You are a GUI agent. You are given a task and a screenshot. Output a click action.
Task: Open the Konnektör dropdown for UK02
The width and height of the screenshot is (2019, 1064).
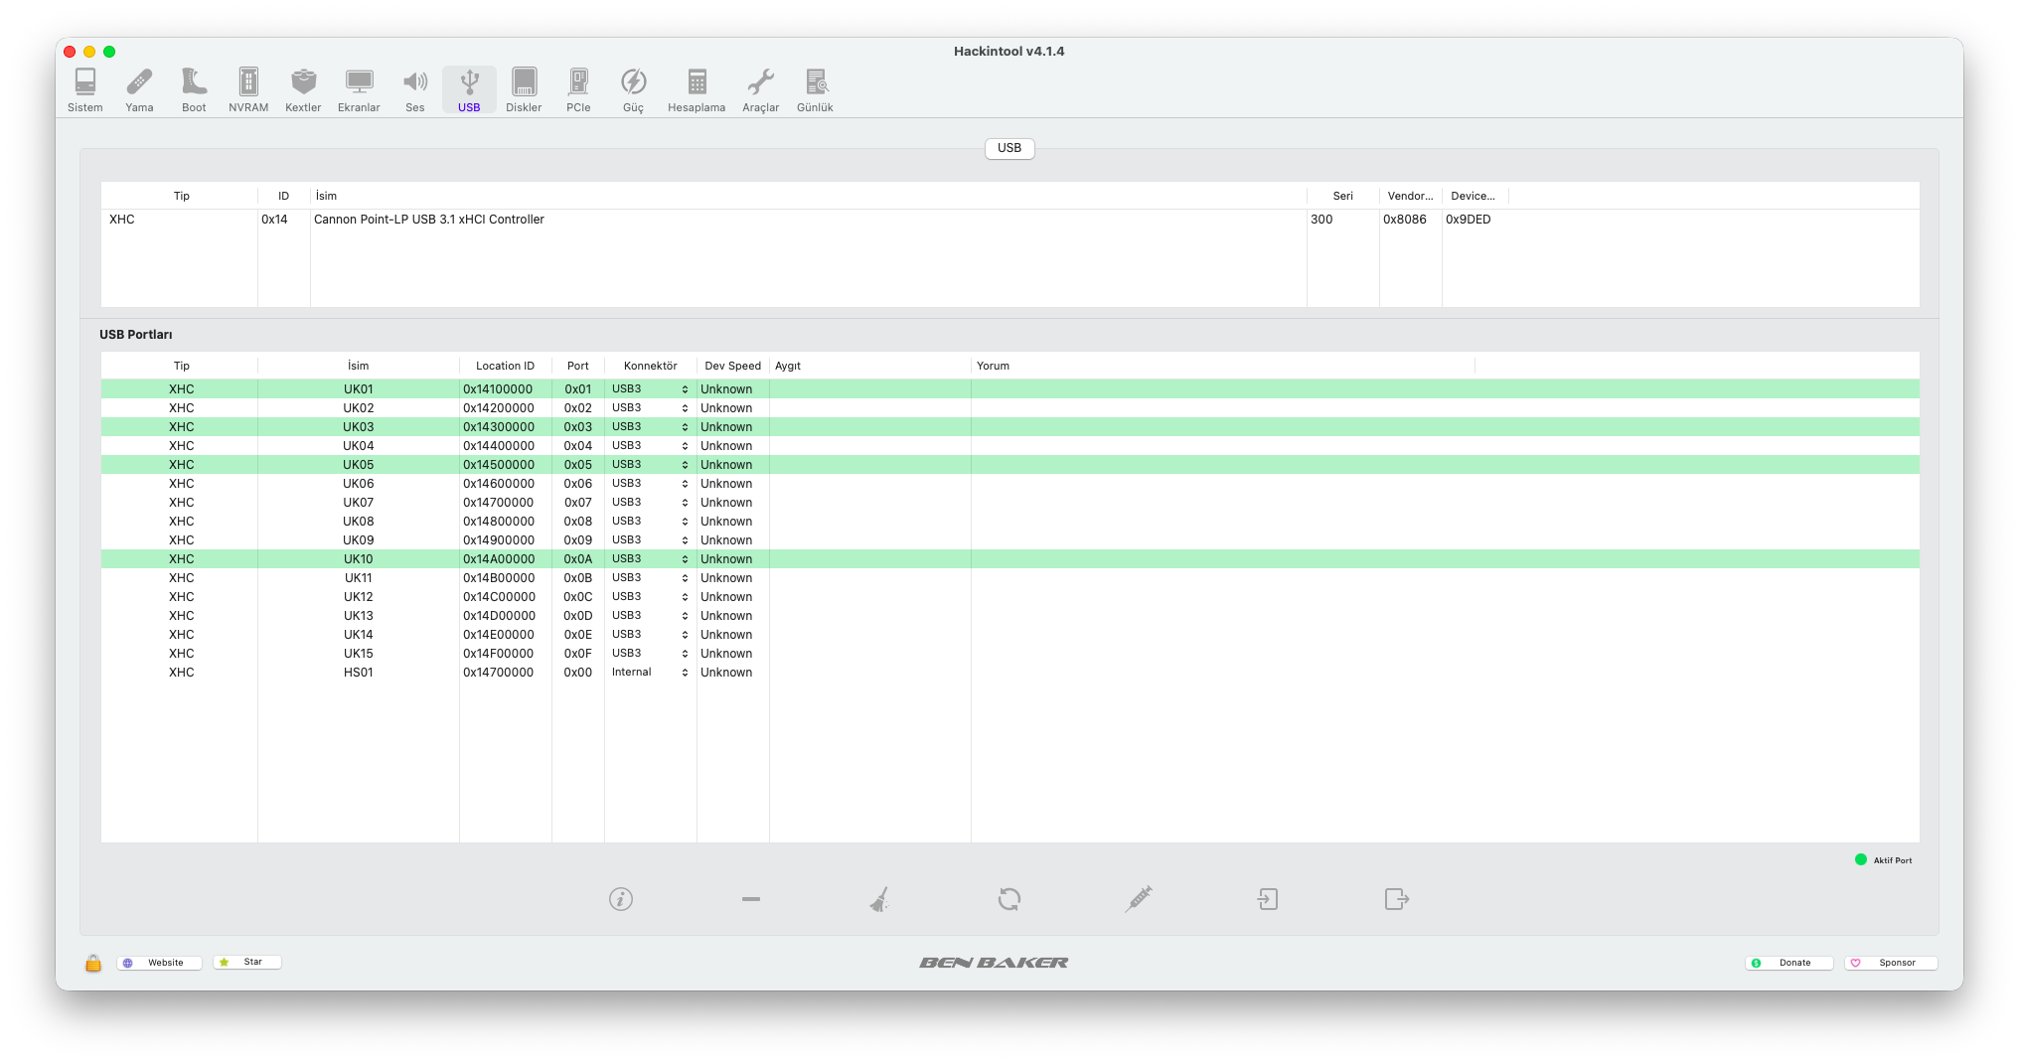click(x=650, y=408)
